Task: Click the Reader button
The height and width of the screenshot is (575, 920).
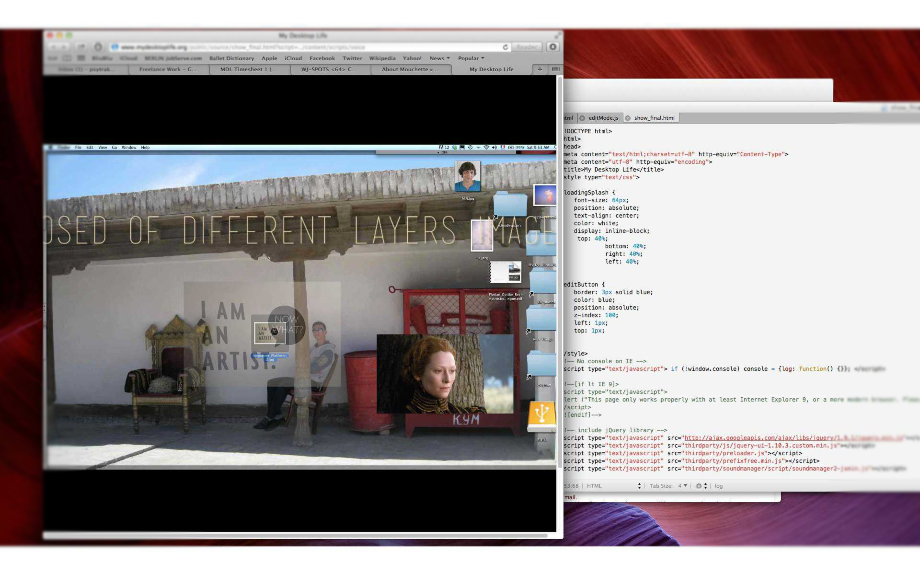Action: (527, 47)
